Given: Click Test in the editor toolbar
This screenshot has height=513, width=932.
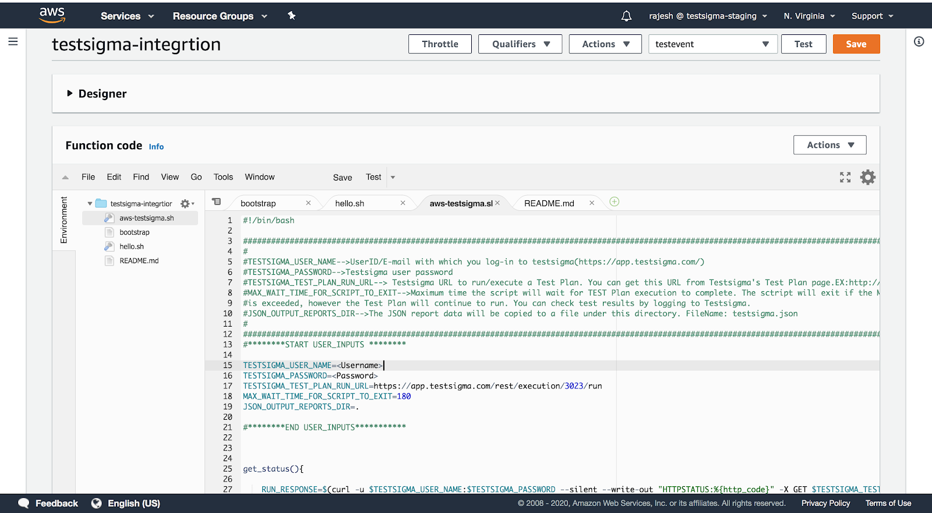Looking at the screenshot, I should coord(373,177).
